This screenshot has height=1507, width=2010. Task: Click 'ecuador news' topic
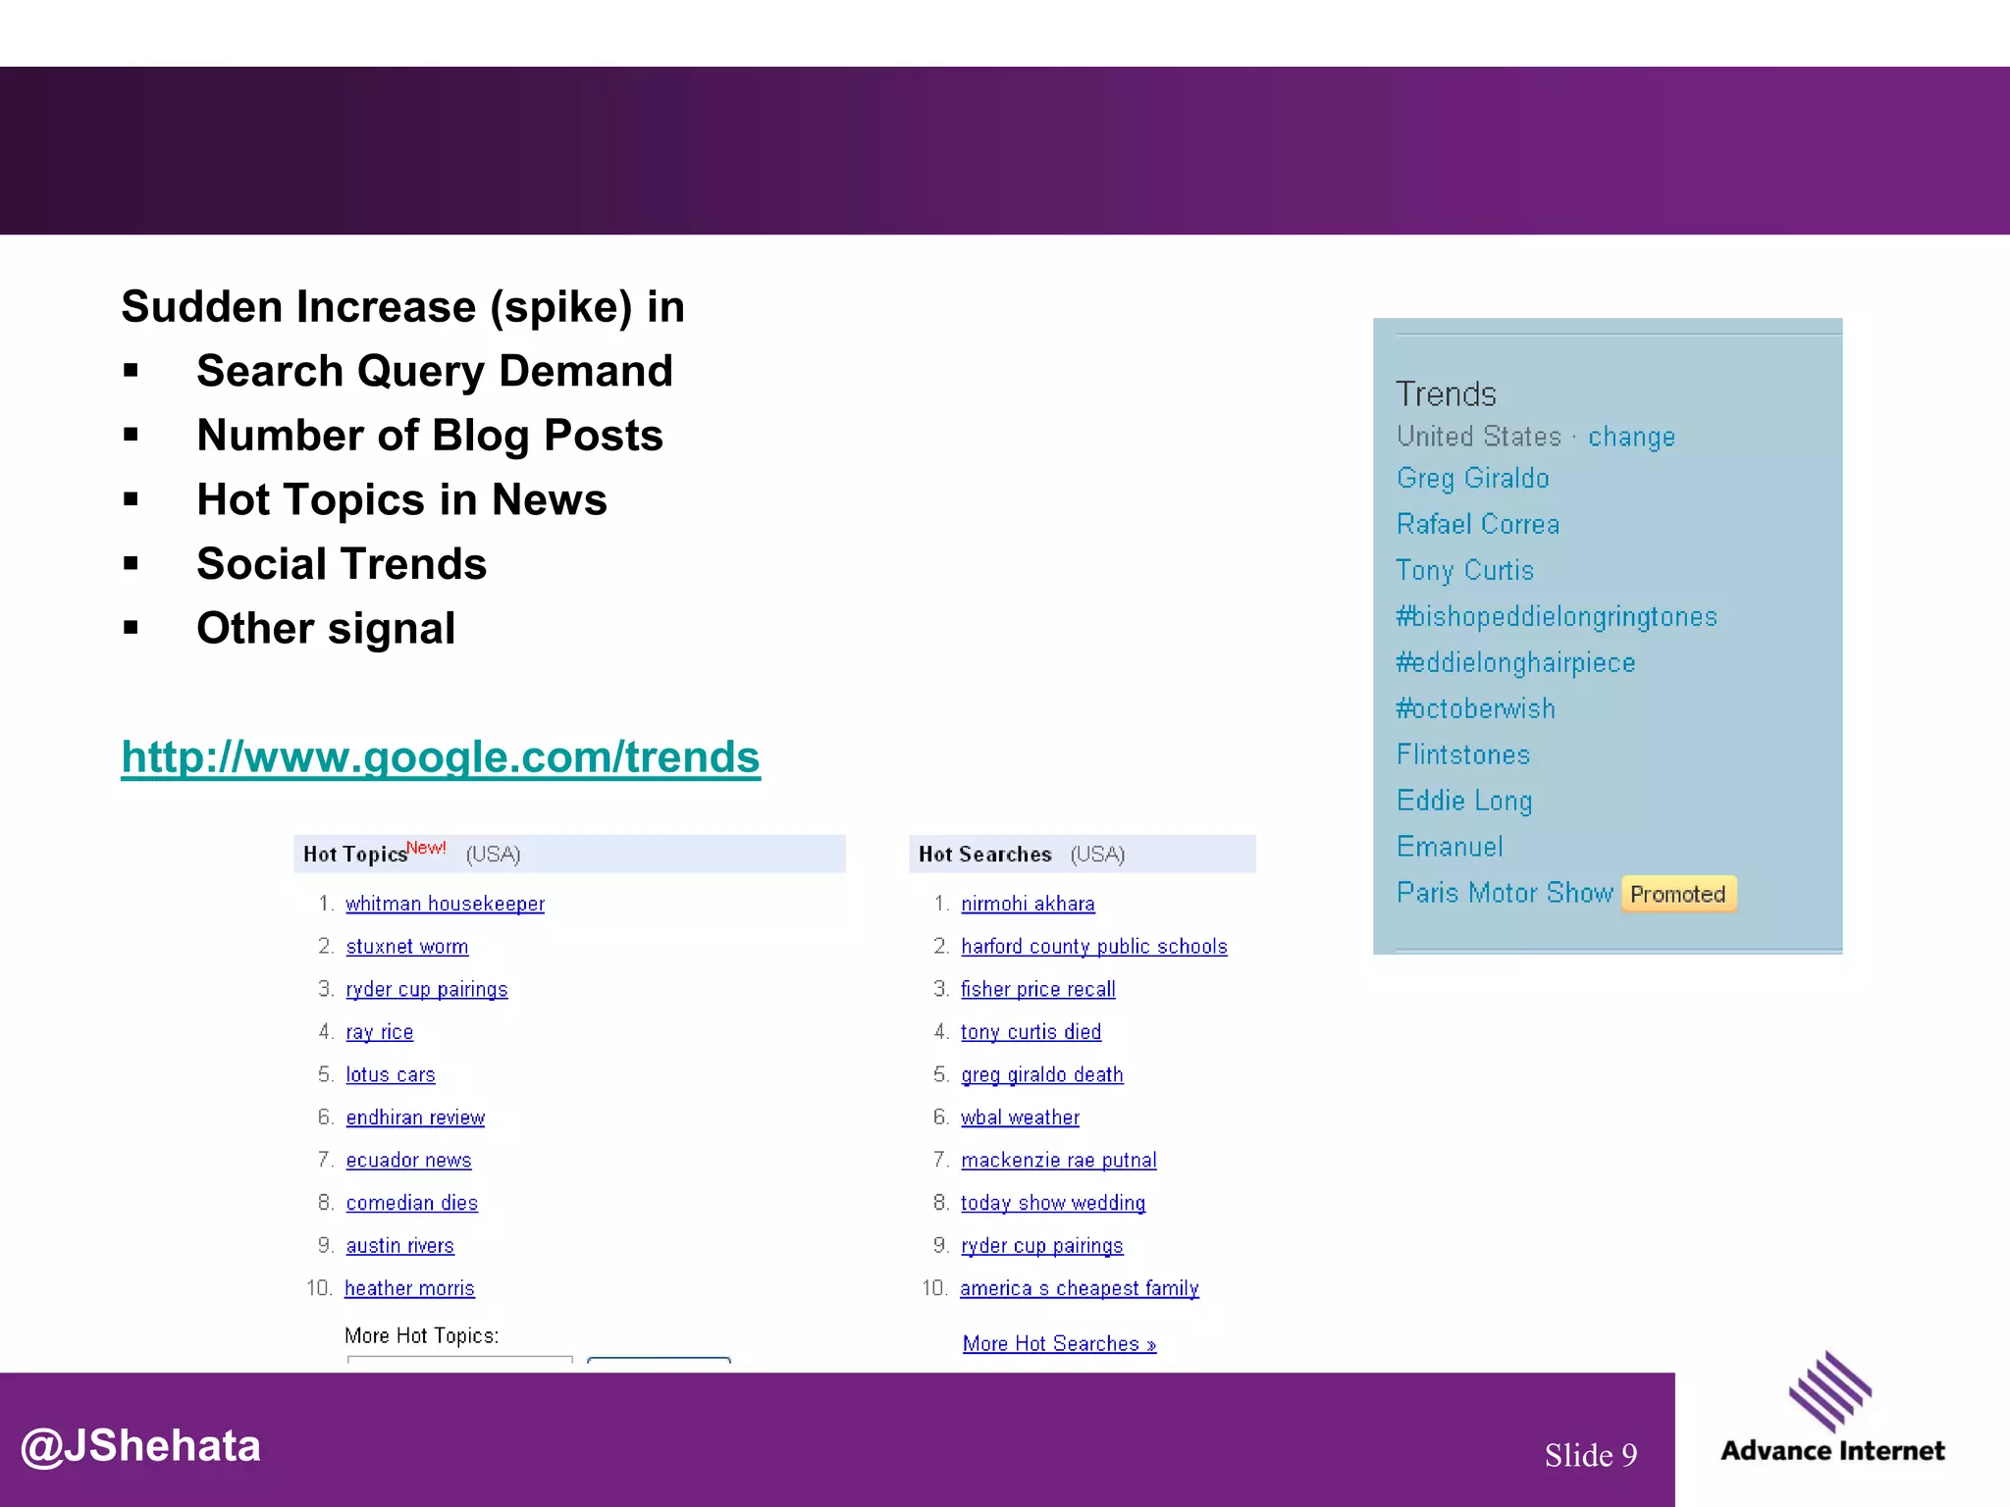click(x=408, y=1160)
